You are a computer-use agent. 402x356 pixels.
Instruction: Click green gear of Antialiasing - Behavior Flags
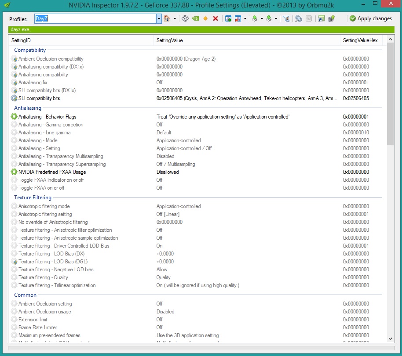tap(14, 117)
